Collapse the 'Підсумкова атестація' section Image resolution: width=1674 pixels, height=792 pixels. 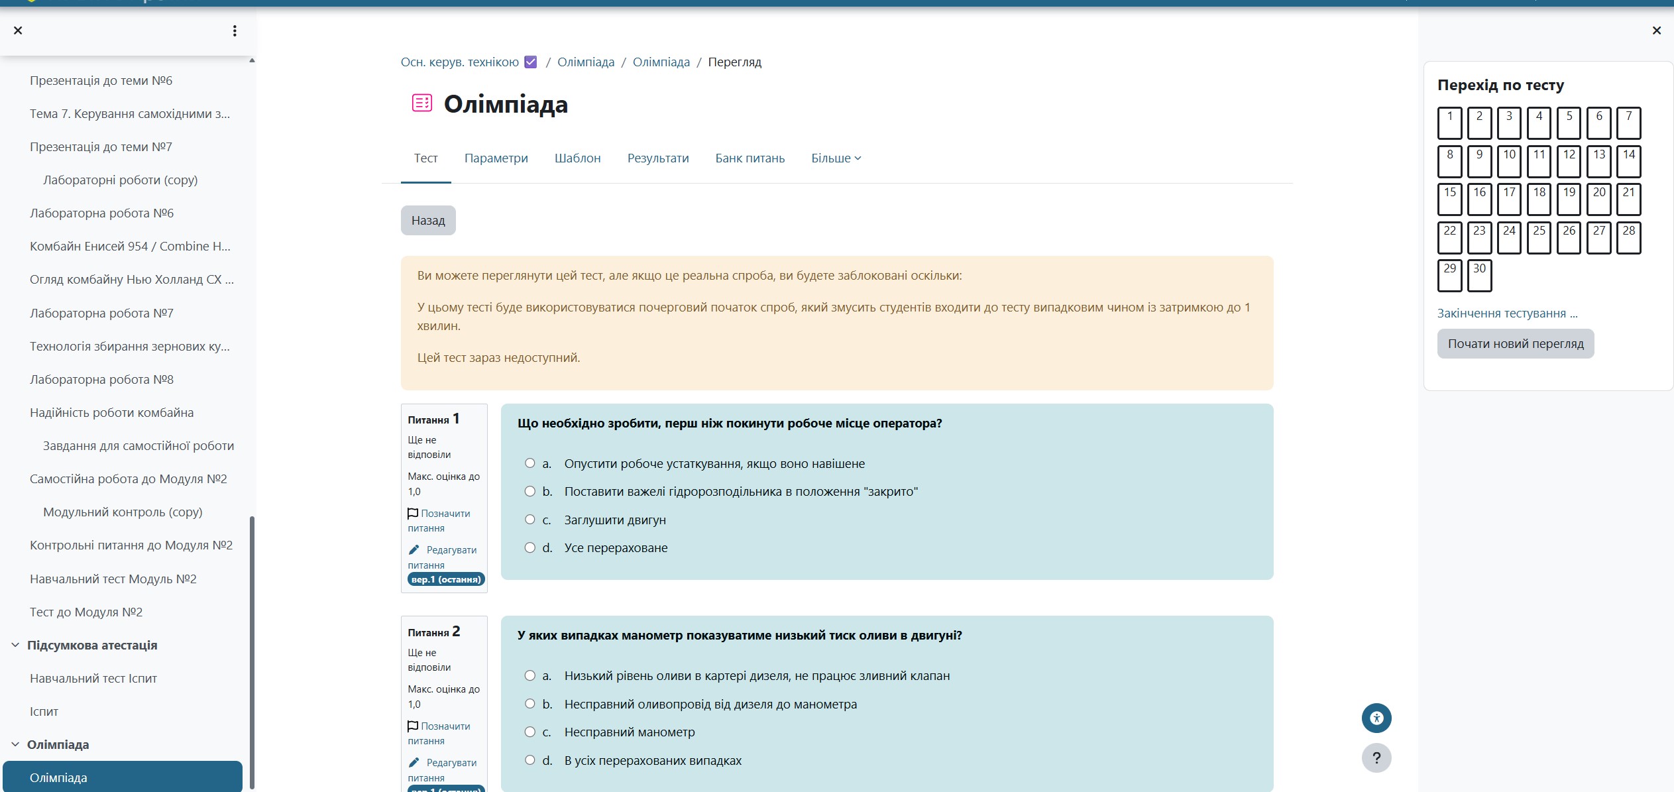click(x=15, y=645)
